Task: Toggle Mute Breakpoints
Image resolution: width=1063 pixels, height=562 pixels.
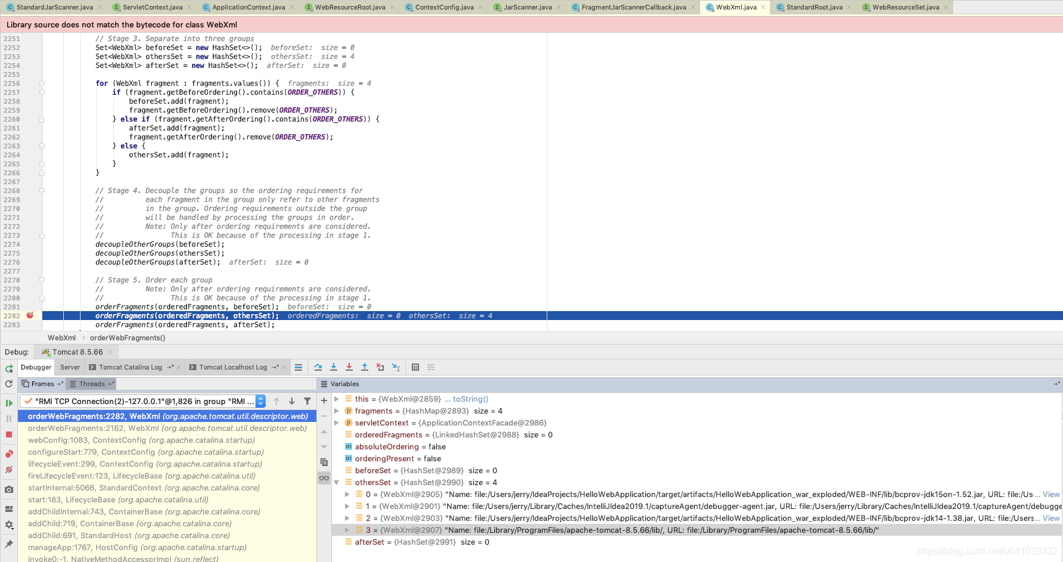Action: tap(9, 470)
